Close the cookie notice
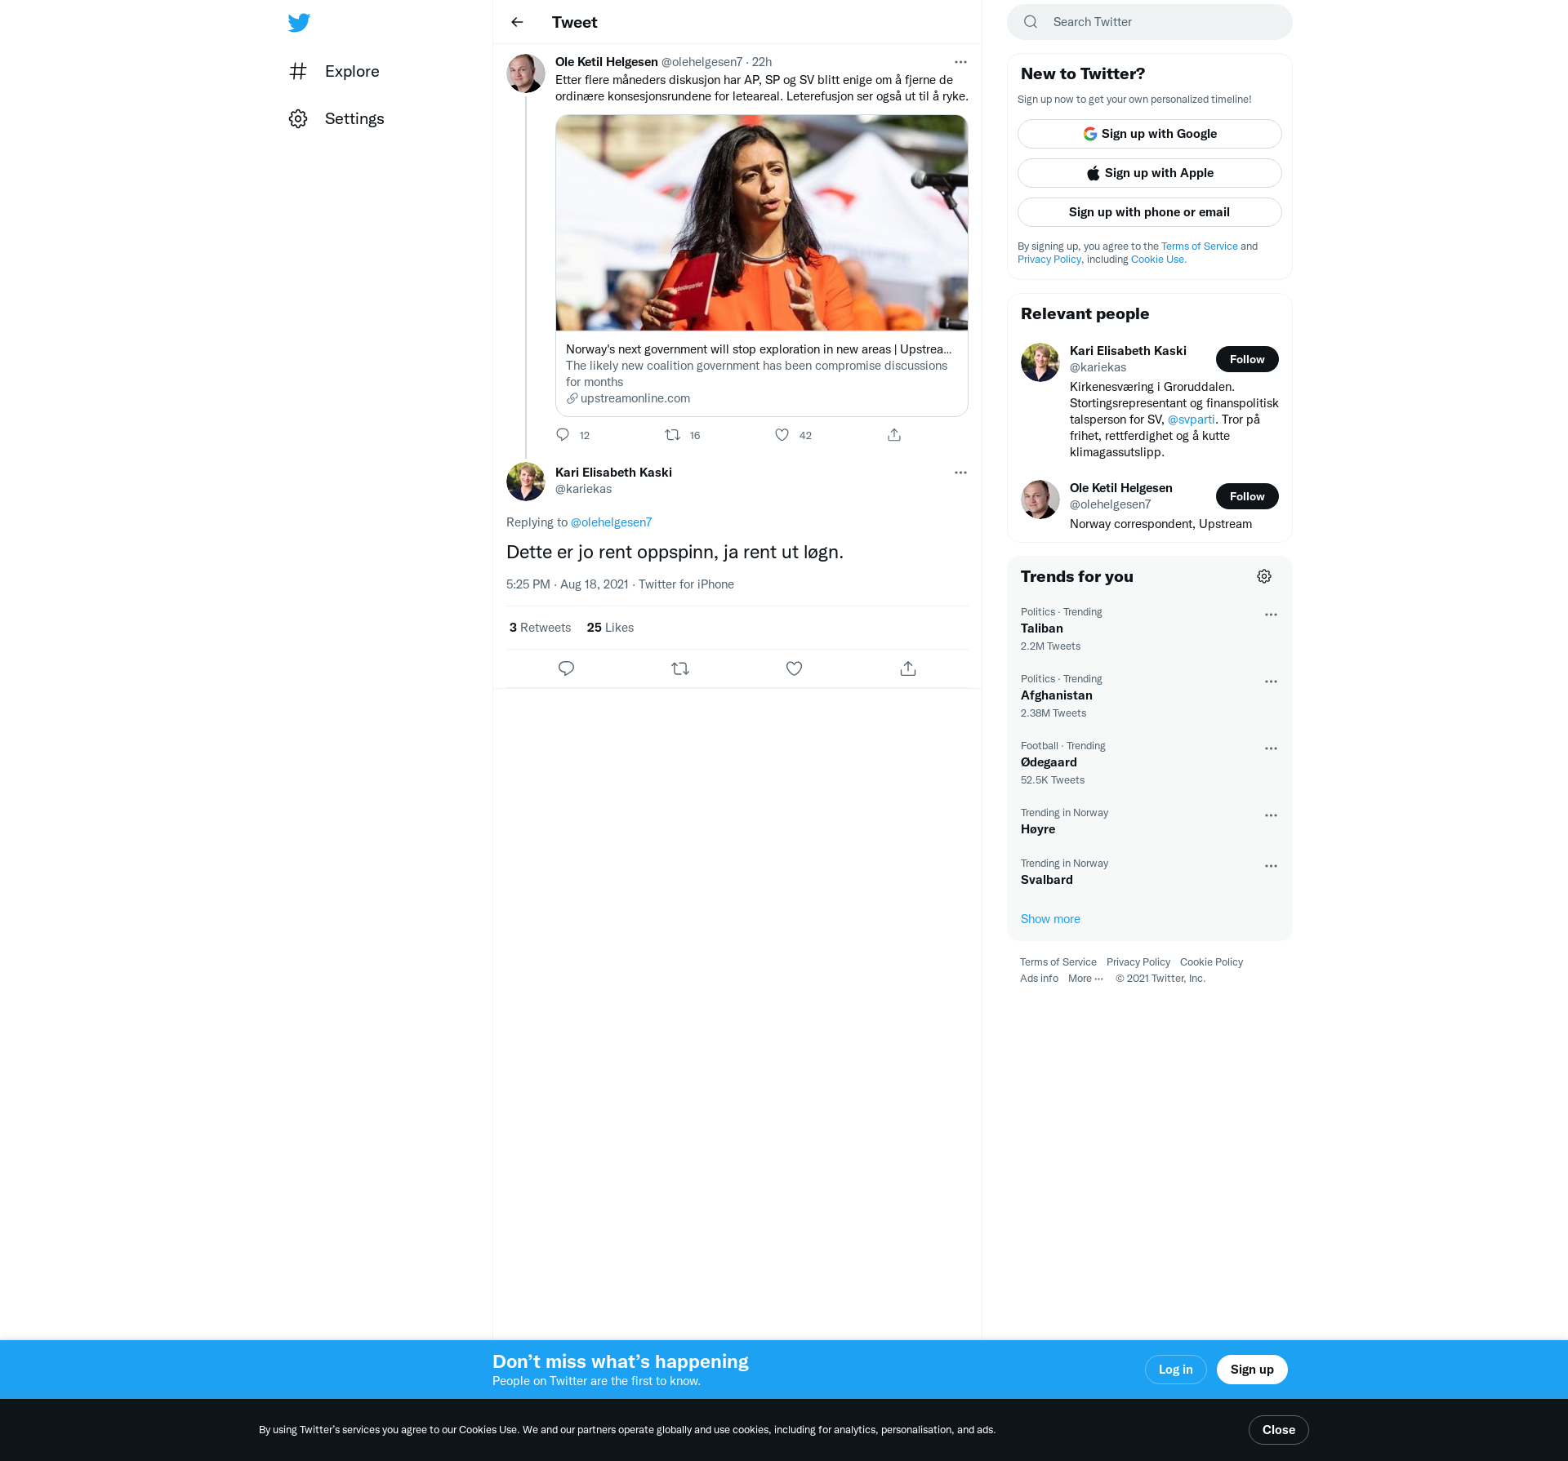Viewport: 1568px width, 1461px height. [x=1278, y=1430]
